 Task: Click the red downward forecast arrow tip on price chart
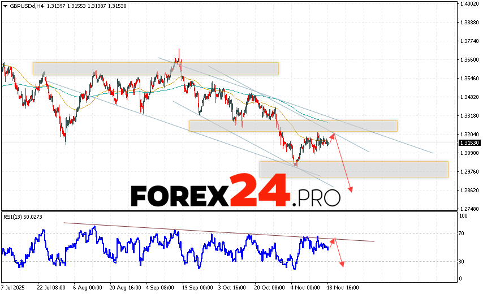(351, 191)
